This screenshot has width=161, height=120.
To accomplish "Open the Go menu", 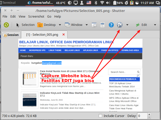I will (49, 17).
